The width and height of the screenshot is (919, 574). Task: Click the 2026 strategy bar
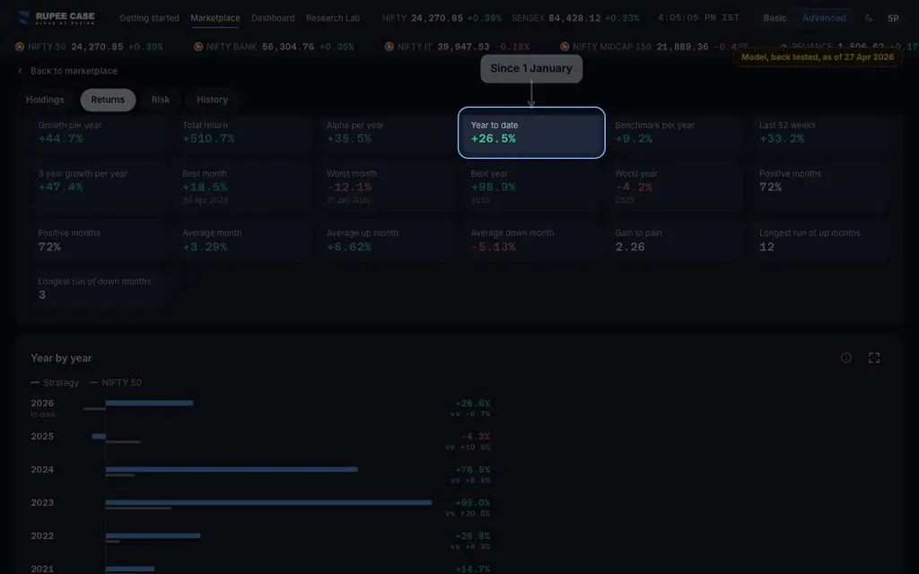[150, 403]
